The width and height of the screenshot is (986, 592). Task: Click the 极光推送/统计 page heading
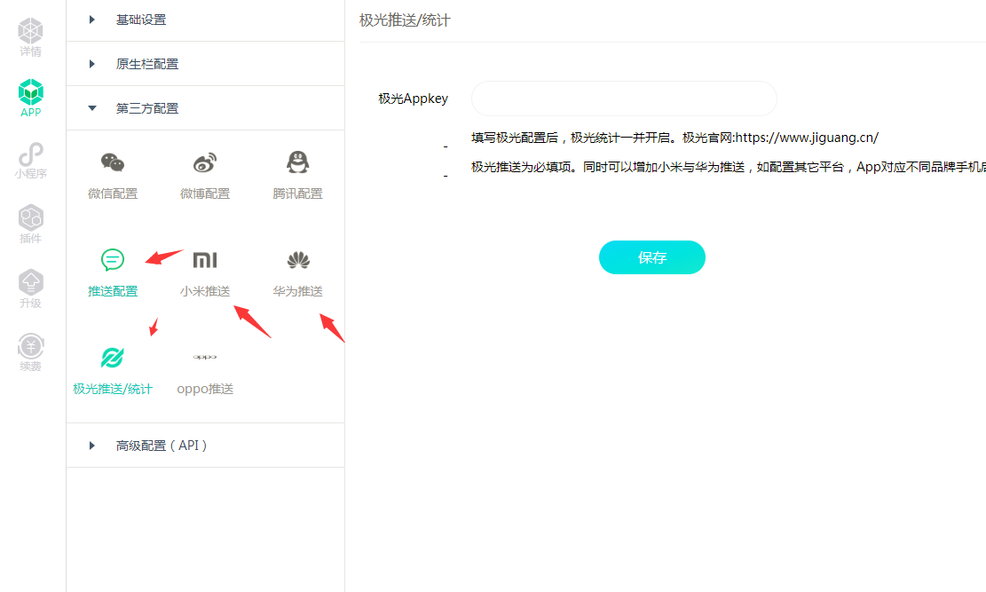coord(405,20)
